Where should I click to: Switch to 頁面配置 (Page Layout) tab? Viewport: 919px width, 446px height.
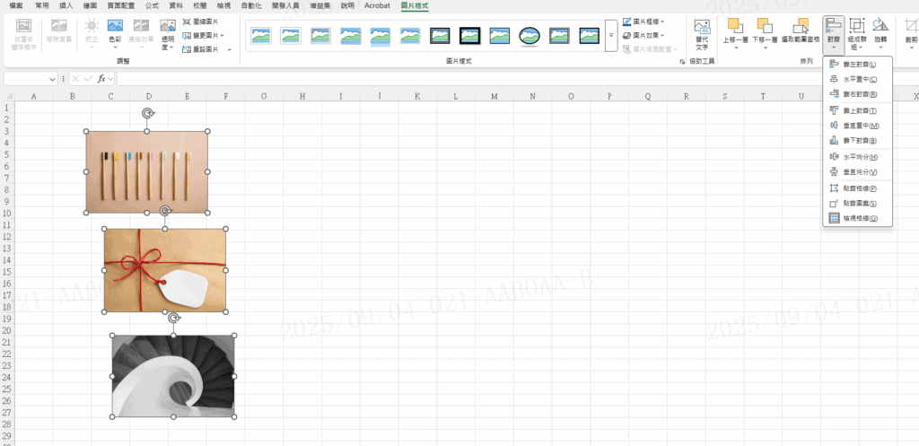pos(122,6)
